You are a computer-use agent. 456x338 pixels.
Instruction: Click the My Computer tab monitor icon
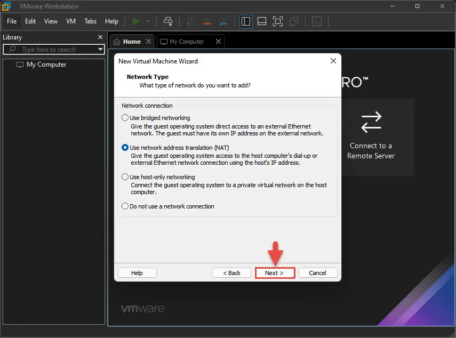click(164, 42)
